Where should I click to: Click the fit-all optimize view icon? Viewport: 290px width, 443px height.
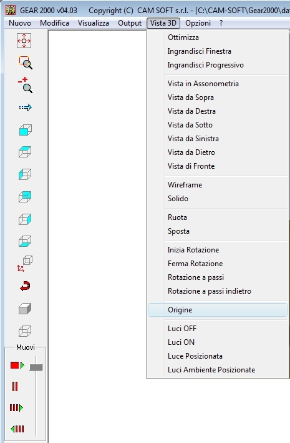point(24,41)
